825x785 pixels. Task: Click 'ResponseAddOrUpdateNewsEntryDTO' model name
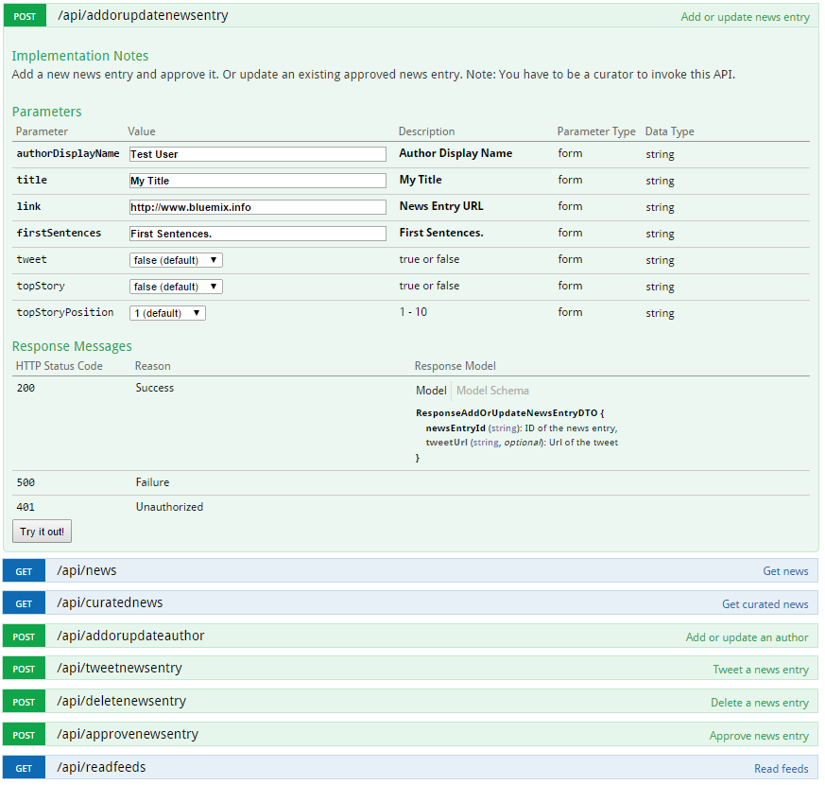pyautogui.click(x=507, y=413)
